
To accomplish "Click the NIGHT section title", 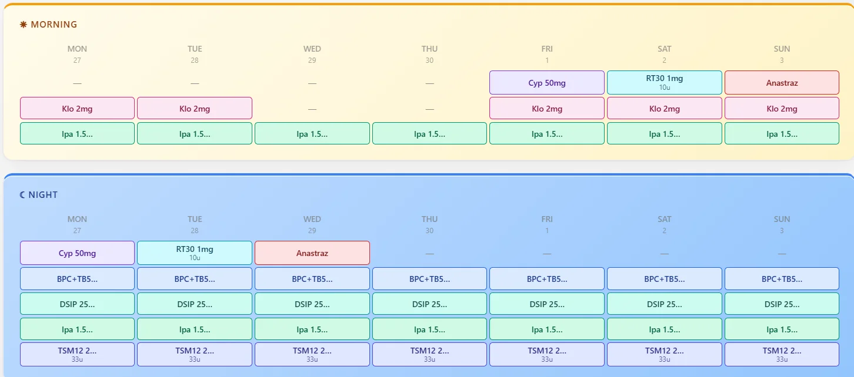I will 43,195.
